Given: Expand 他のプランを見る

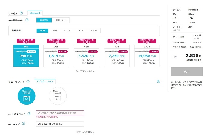Looking at the screenshot, I should tap(85, 71).
